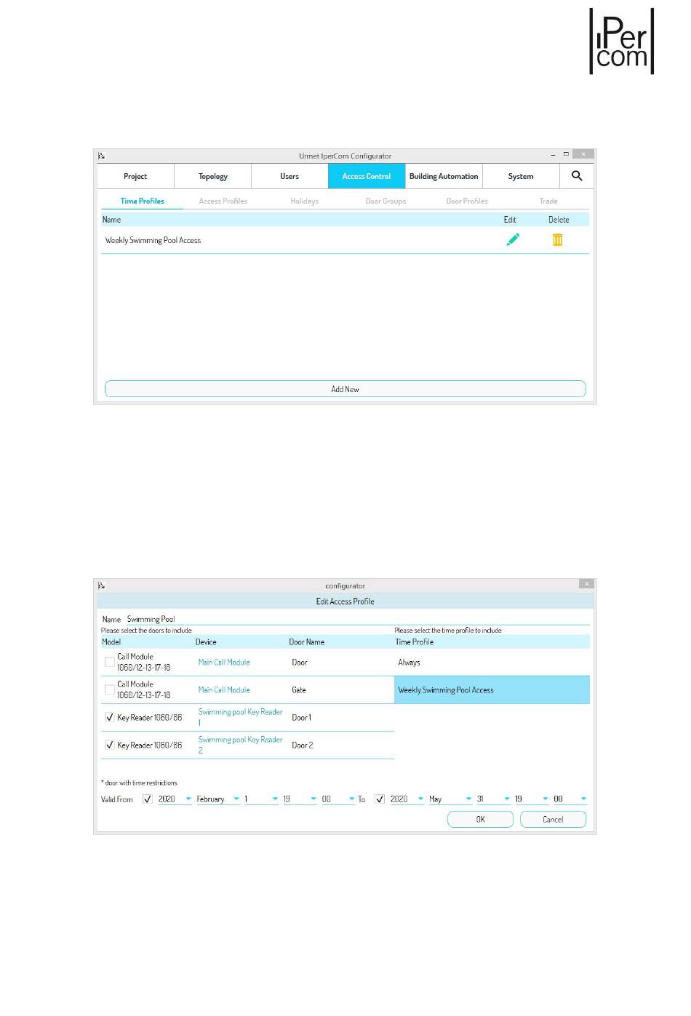Open the Valid From hour dropdown
This screenshot has width=691, height=1016.
(300, 799)
